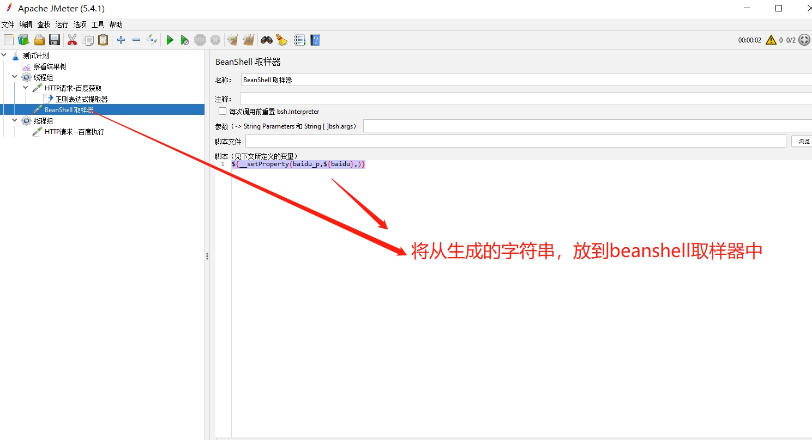Open the 查找 menu
The image size is (812, 440).
[44, 25]
